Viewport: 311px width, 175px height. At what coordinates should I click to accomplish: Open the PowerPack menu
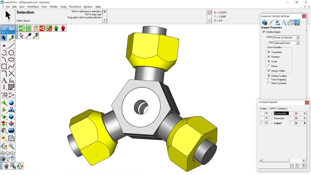[75, 7]
